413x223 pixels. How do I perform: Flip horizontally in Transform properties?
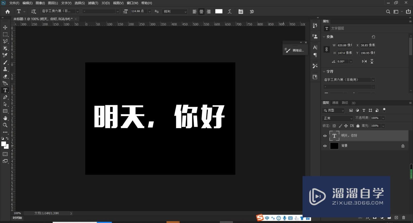pos(364,61)
